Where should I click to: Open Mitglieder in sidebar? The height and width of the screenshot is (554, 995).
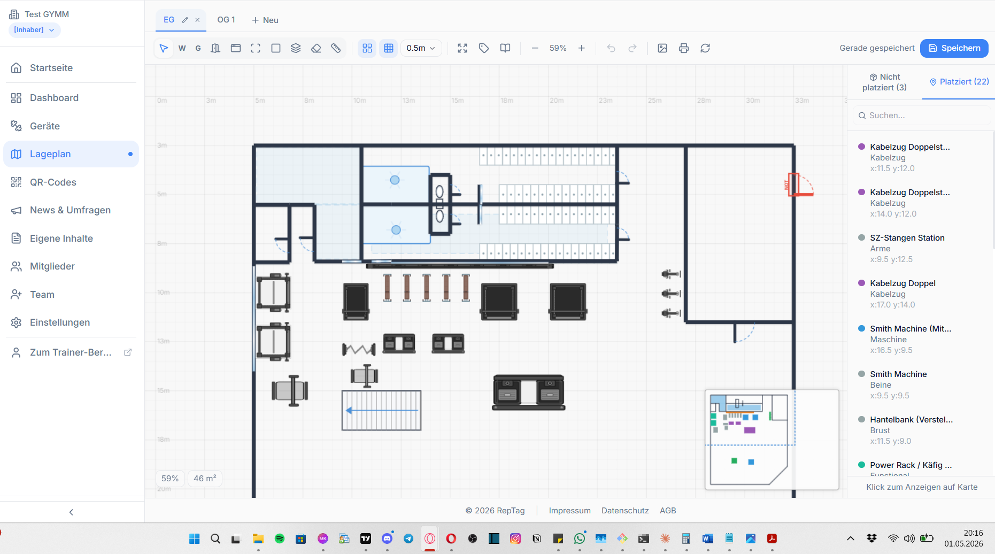pyautogui.click(x=71, y=266)
